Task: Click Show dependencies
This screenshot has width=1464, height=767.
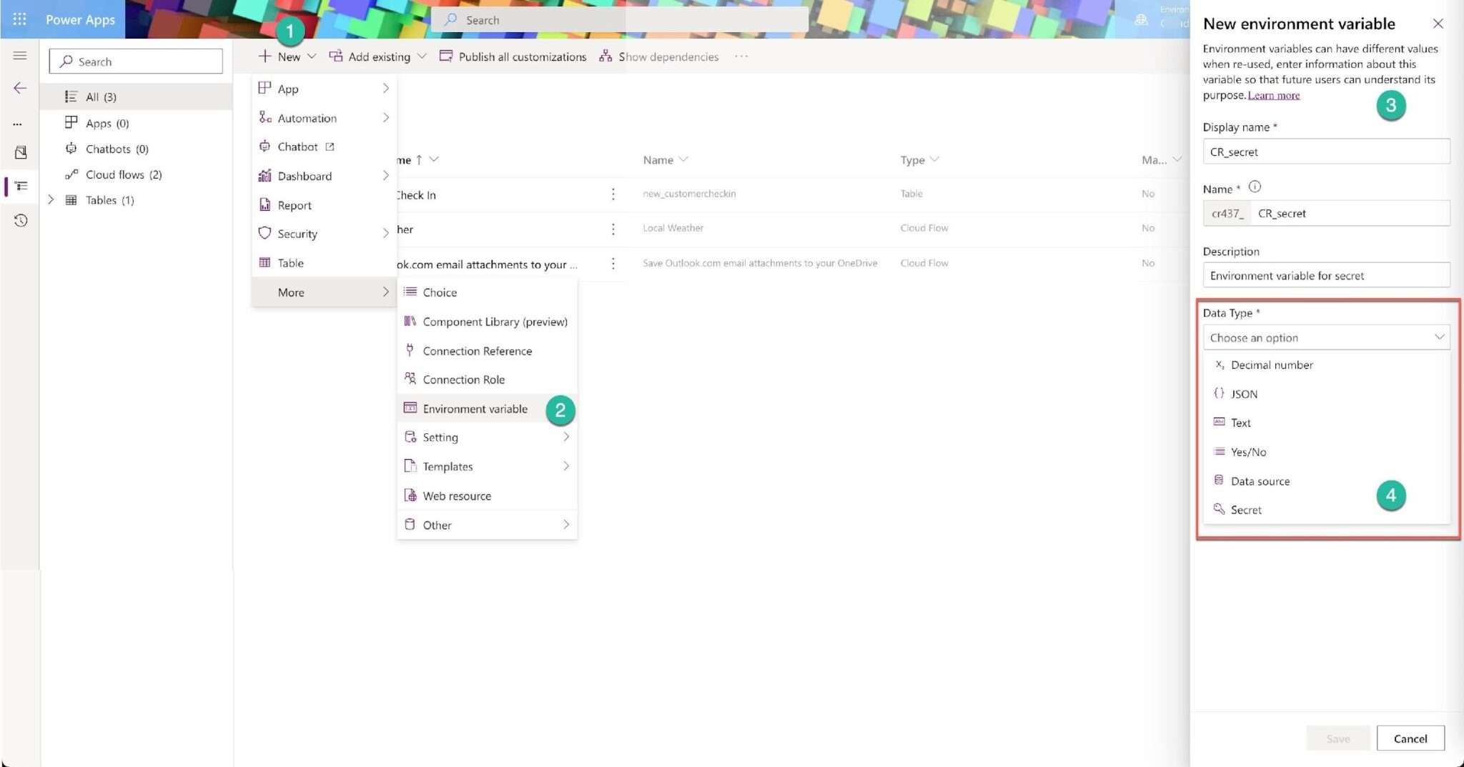Action: pyautogui.click(x=658, y=56)
